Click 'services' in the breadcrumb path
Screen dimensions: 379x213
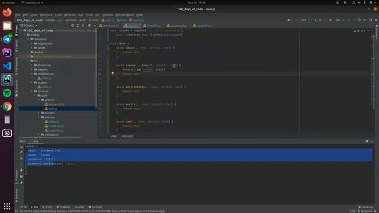(70, 20)
